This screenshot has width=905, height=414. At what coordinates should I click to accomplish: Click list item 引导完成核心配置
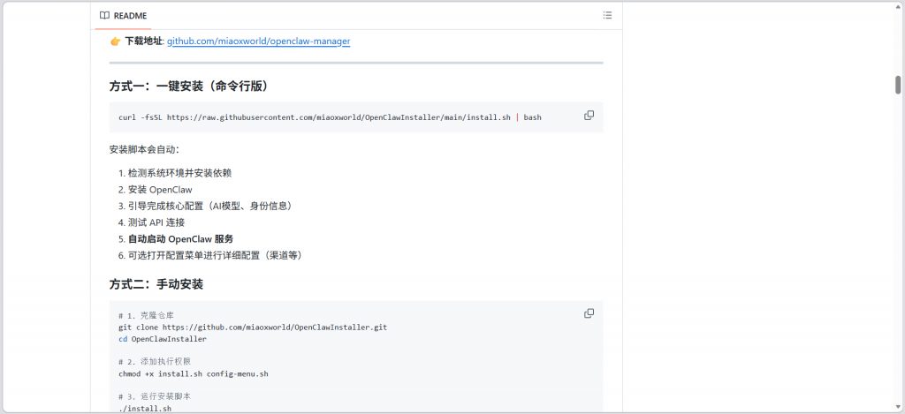point(212,206)
